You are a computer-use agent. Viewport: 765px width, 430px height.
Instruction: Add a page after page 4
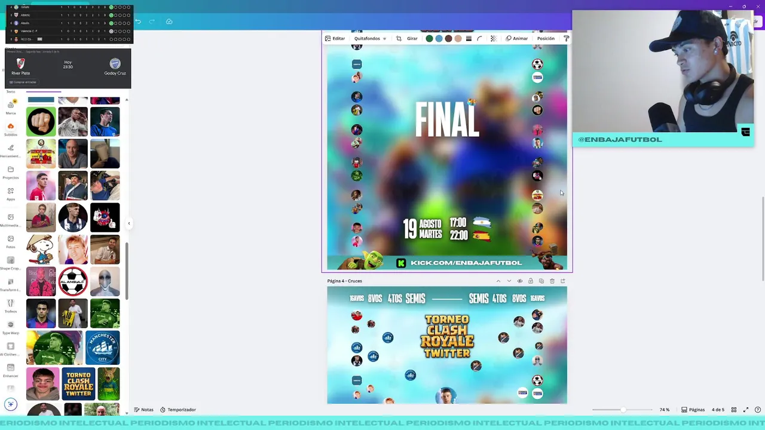click(563, 281)
